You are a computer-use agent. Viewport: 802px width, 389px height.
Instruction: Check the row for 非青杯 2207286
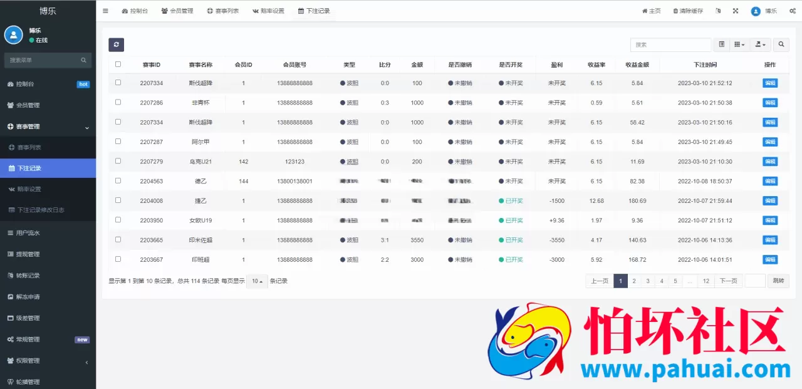tap(118, 102)
